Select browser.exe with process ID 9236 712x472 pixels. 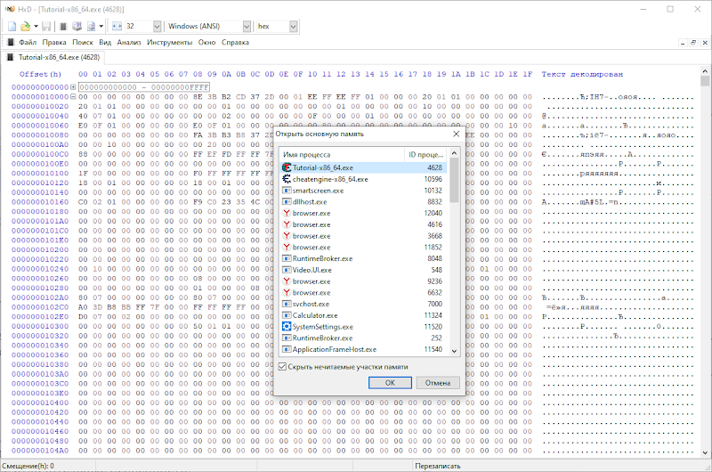[x=363, y=281]
